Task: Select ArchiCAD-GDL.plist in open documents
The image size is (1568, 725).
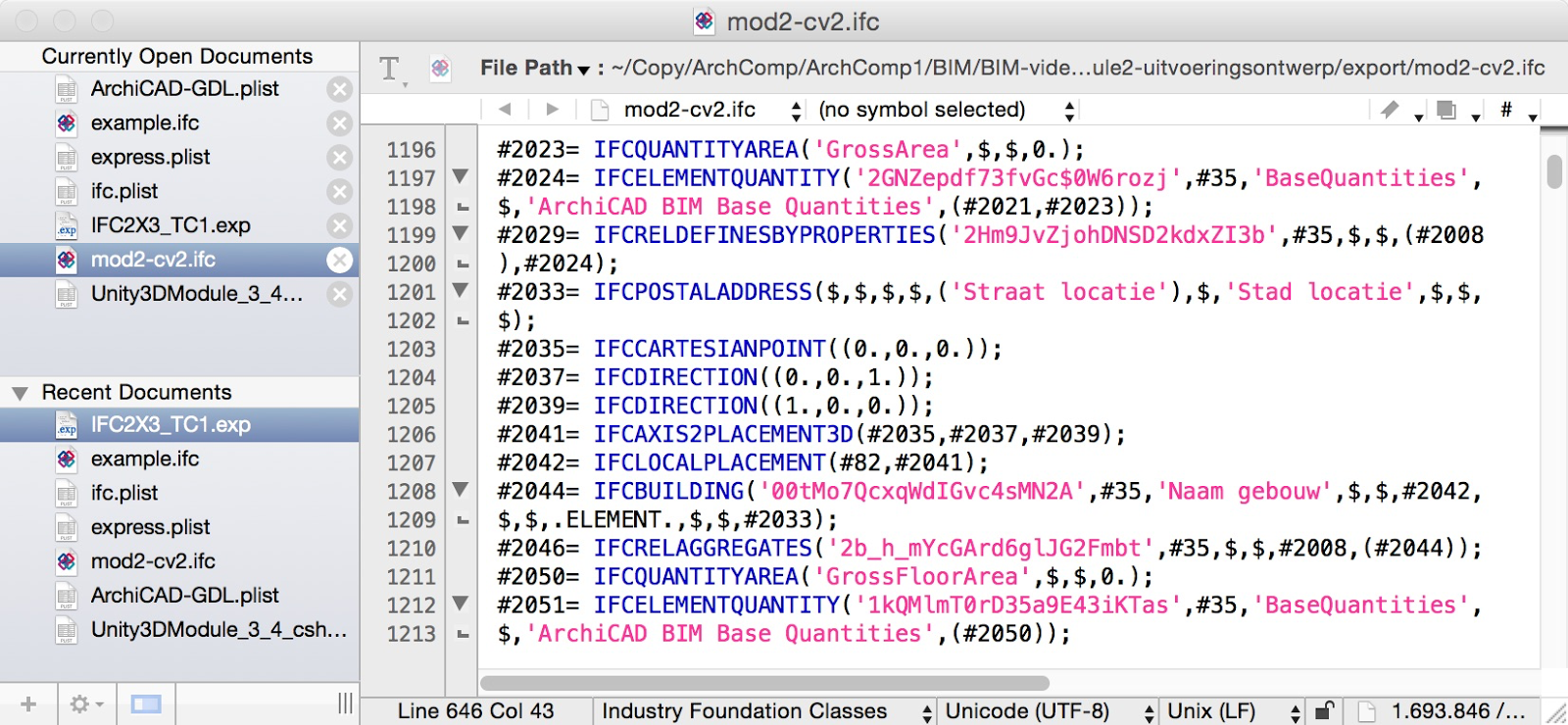Action: click(x=184, y=89)
